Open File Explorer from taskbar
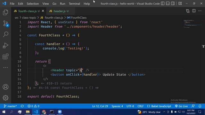The image size is (205, 115). click(28, 112)
